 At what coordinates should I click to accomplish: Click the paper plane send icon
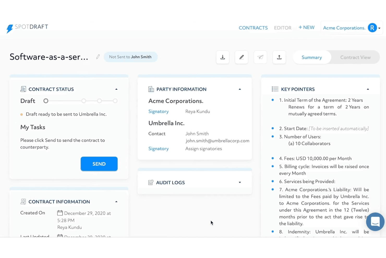(x=260, y=57)
